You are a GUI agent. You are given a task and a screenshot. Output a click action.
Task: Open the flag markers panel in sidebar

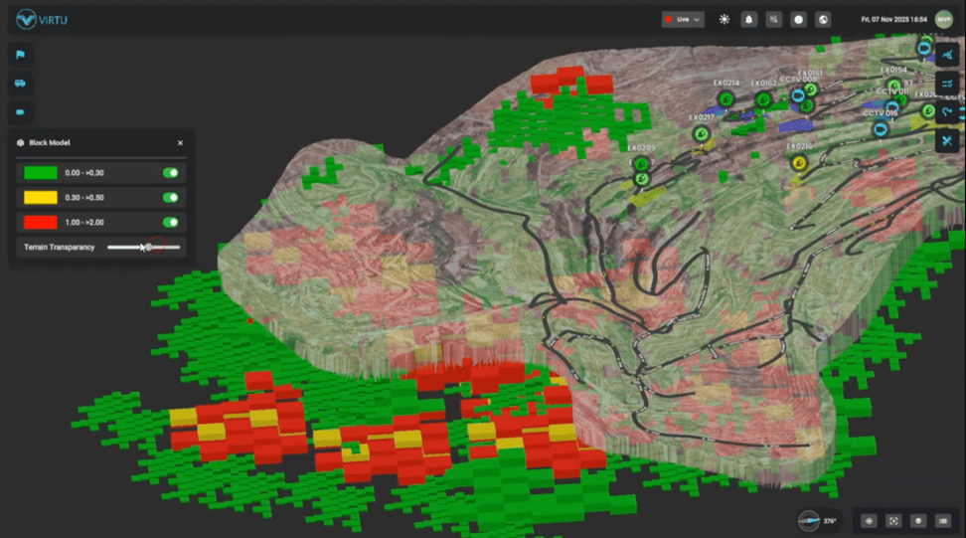coord(20,55)
